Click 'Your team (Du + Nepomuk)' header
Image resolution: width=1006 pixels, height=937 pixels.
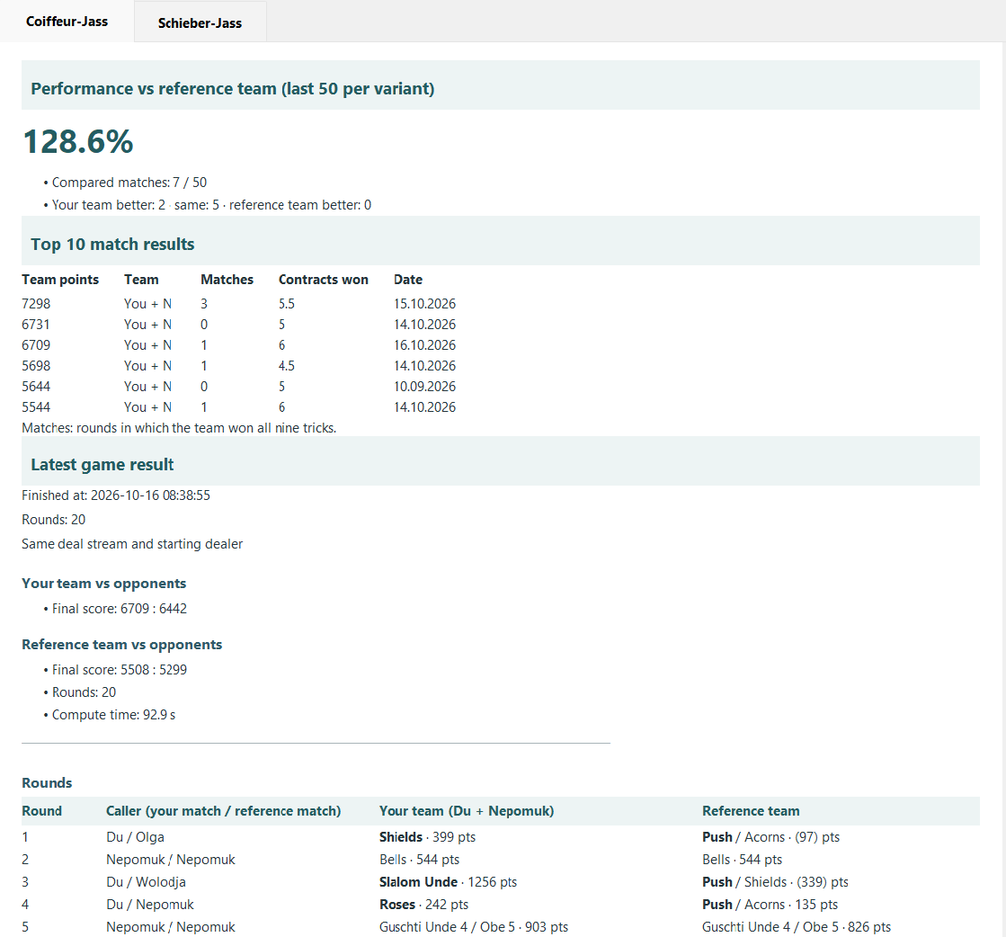coord(467,811)
